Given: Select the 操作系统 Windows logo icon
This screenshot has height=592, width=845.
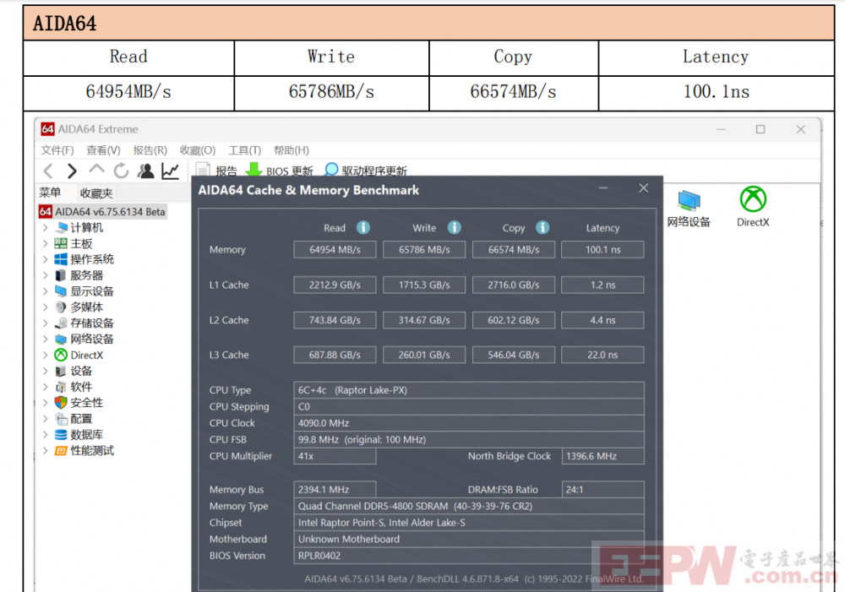Looking at the screenshot, I should (x=61, y=259).
